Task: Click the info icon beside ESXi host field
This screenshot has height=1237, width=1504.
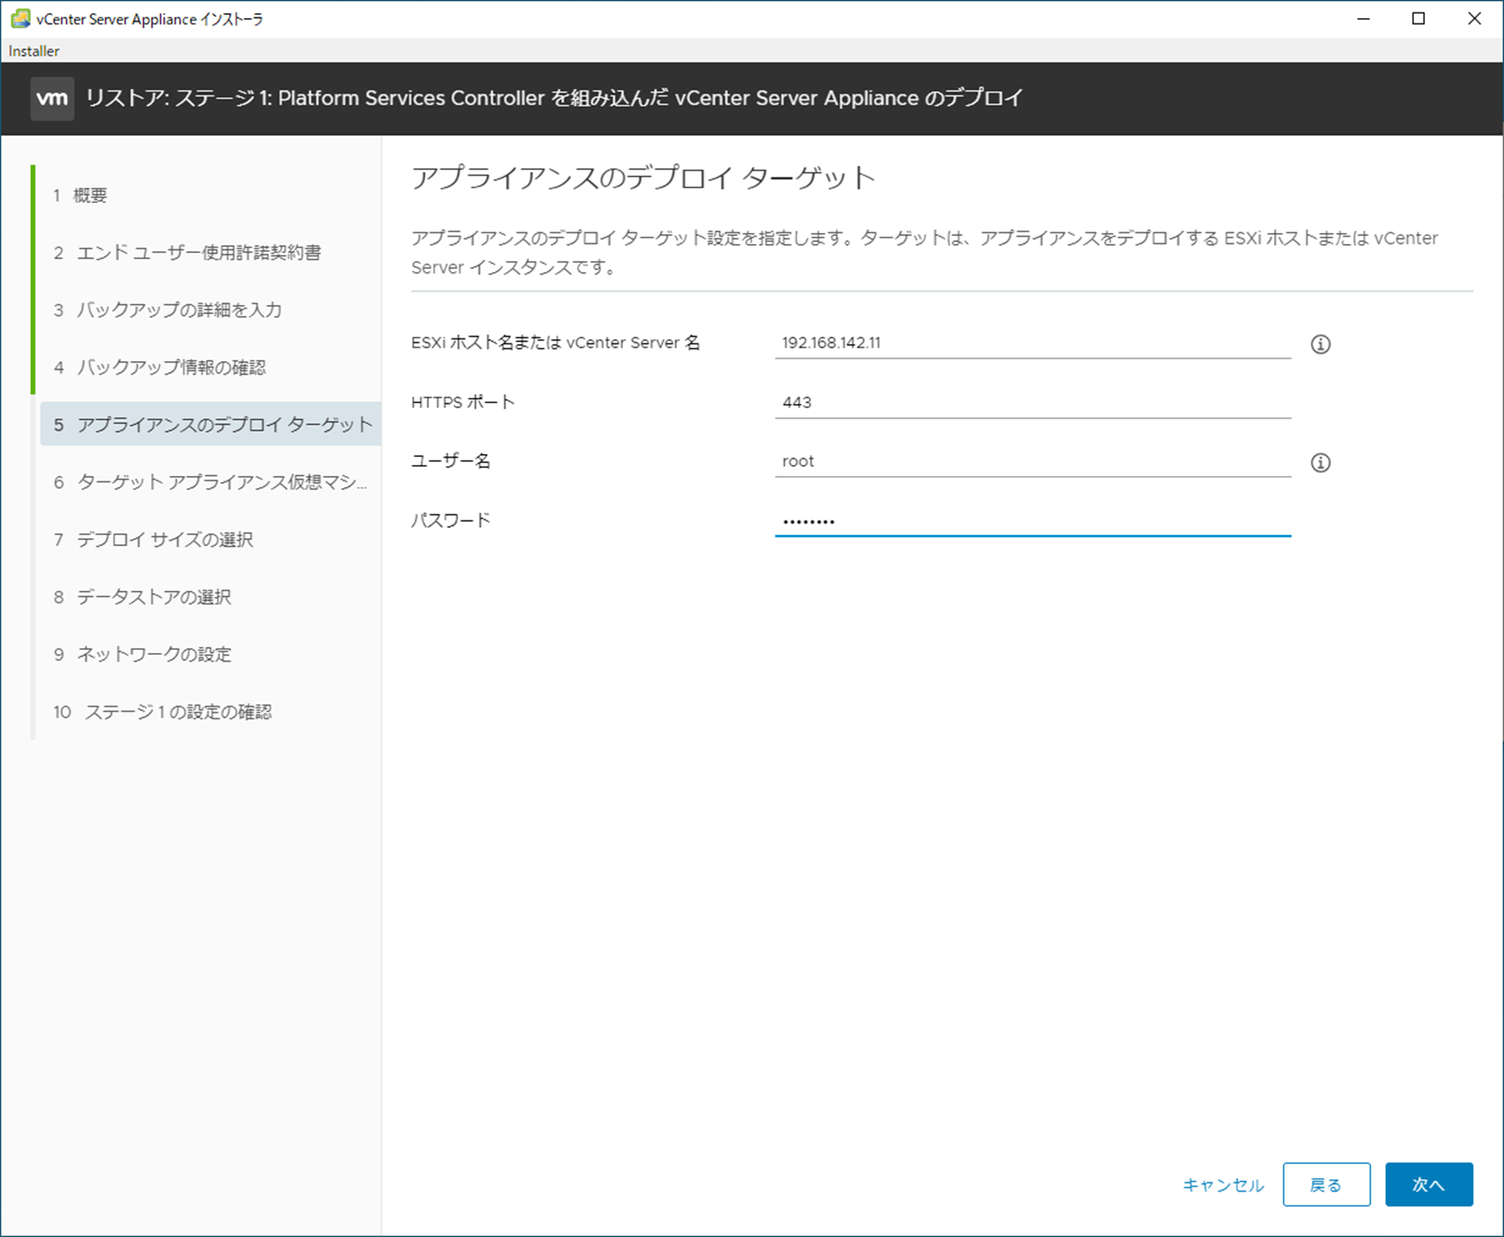Action: pyautogui.click(x=1320, y=344)
